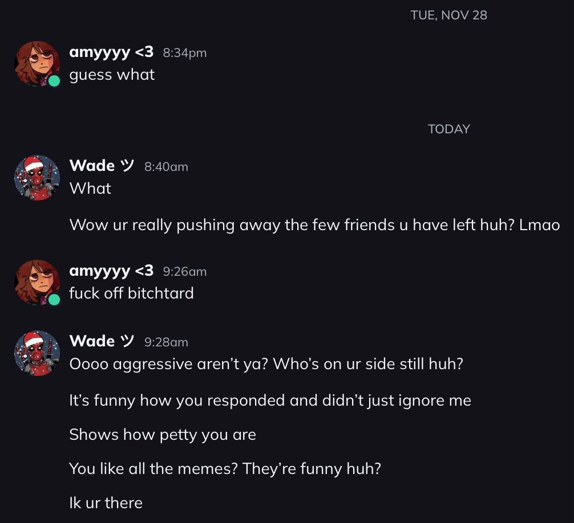Open amyyyy <3 username at 8:34pm
Screen dimensions: 574x523
[111, 52]
